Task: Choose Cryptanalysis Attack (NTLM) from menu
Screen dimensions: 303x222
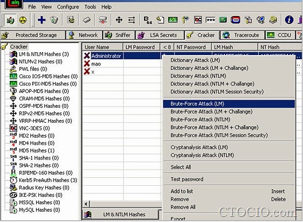Action: click(229, 155)
